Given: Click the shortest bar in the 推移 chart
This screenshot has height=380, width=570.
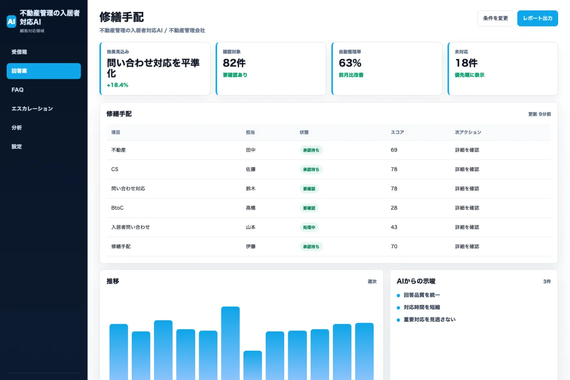Looking at the screenshot, I should pyautogui.click(x=253, y=365).
